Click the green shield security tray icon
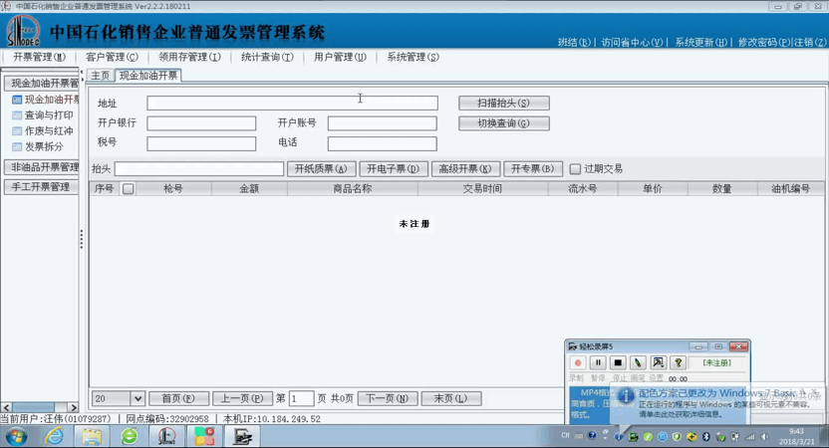The width and height of the screenshot is (829, 448). point(677,436)
